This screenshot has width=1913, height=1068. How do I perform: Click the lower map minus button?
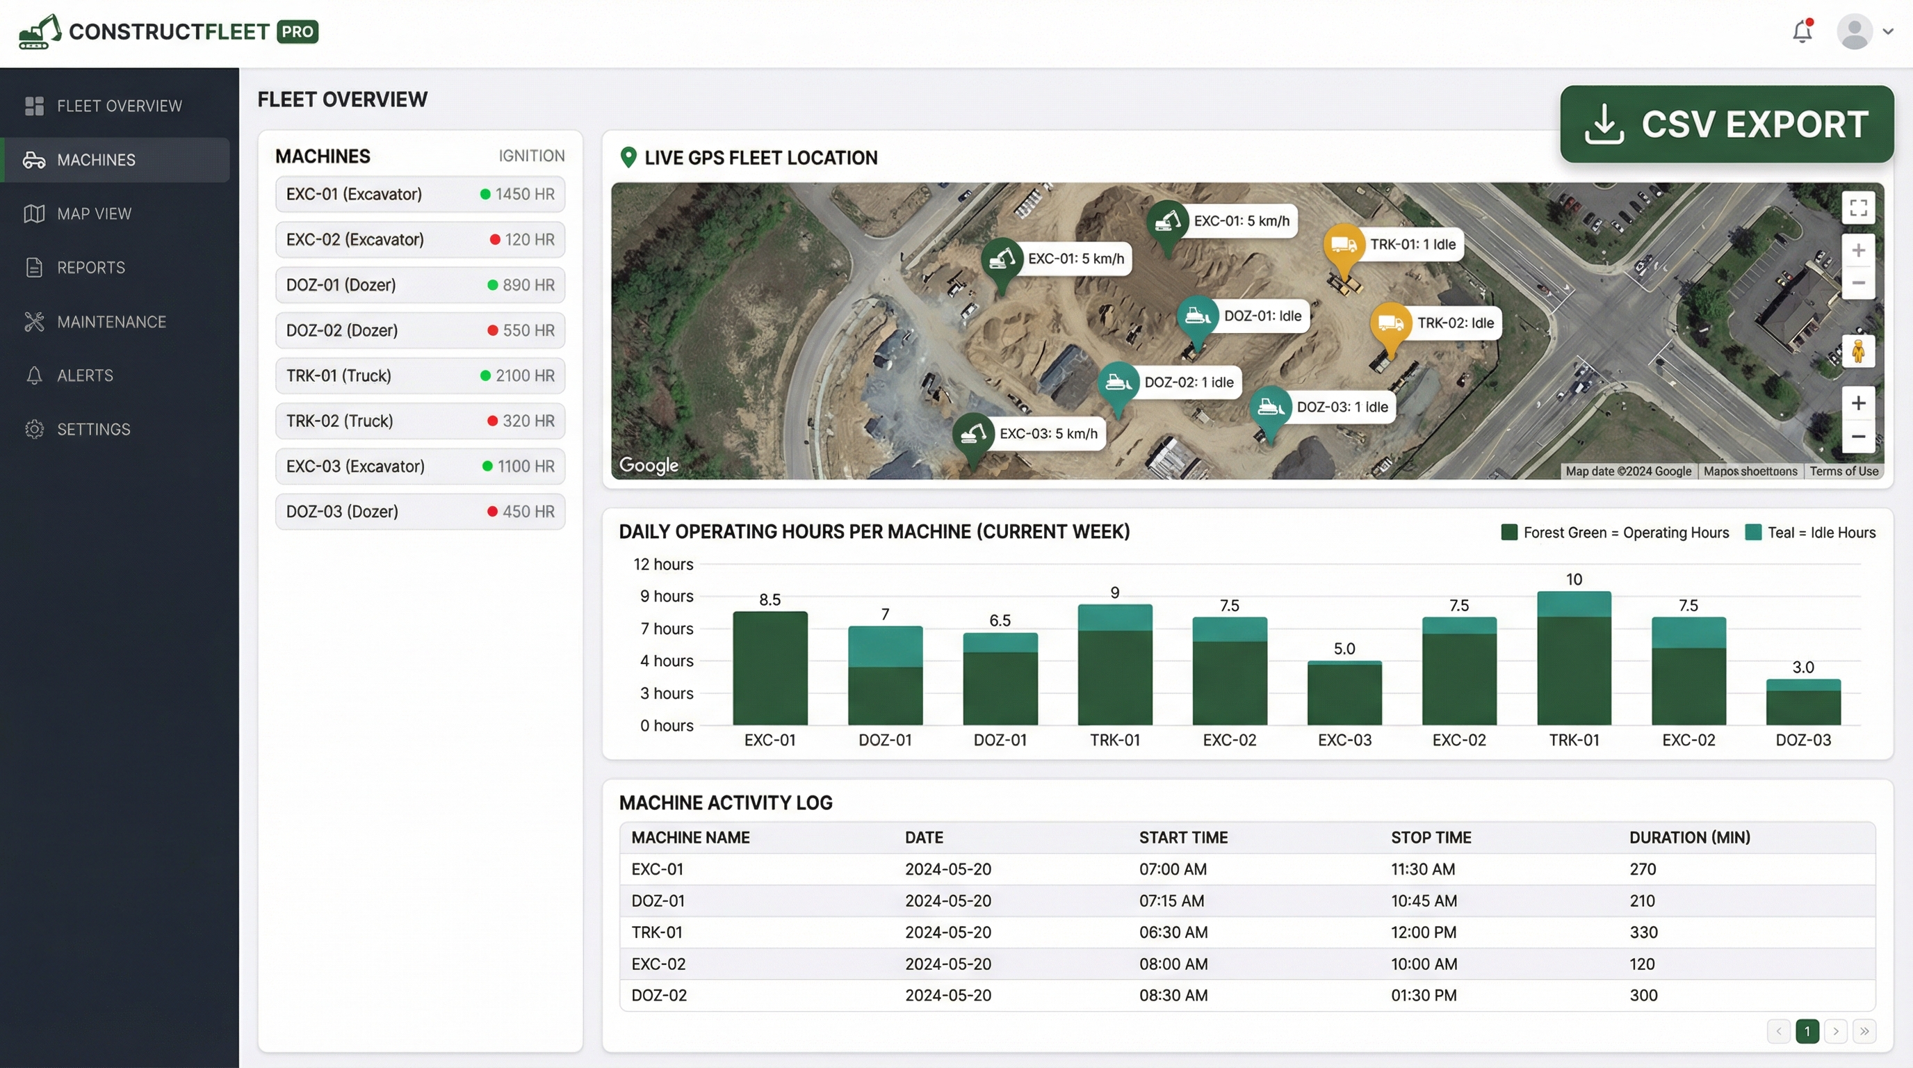1858,437
